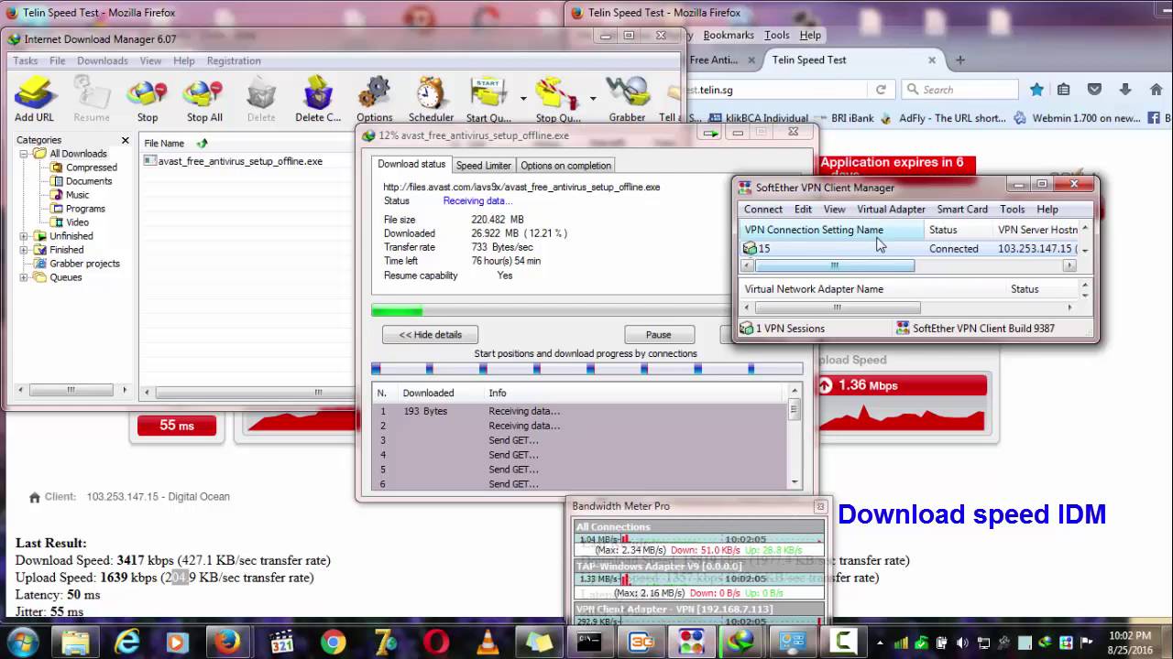
Task: Open IDM Options gear icon
Action: 374,99
